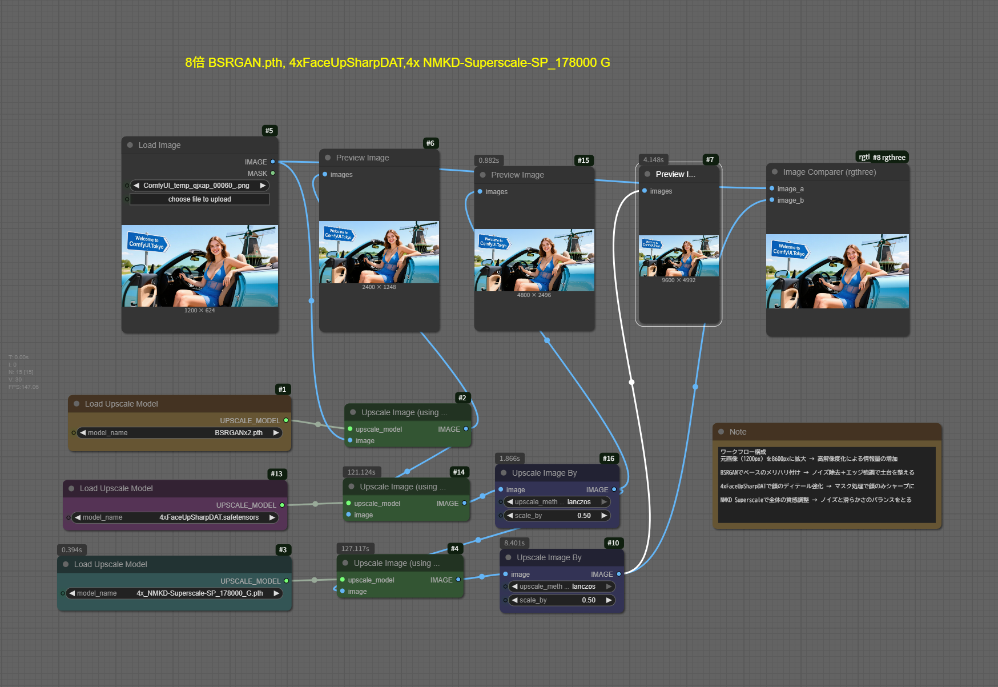Image resolution: width=998 pixels, height=687 pixels.
Task: Click the image_b input port on Image Comparer
Action: tap(772, 200)
